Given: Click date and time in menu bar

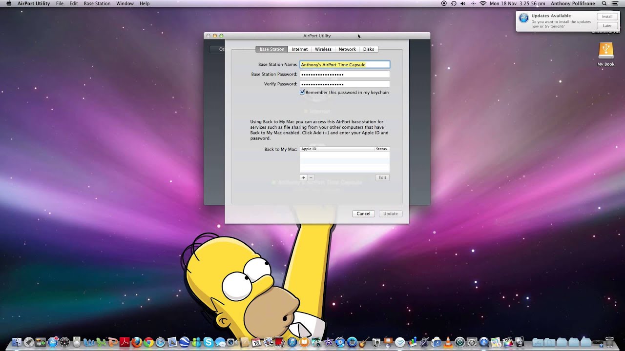Looking at the screenshot, I should 517,3.
